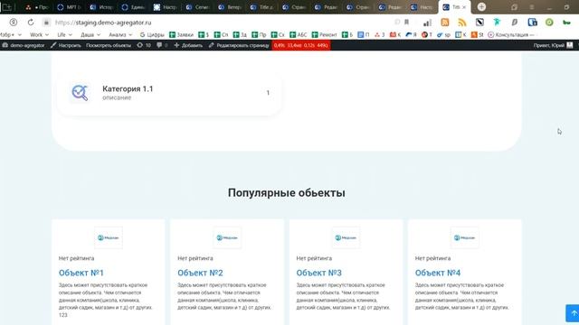Switch to the Сегм browser tab
The height and width of the screenshot is (325, 579).
coord(198,7)
